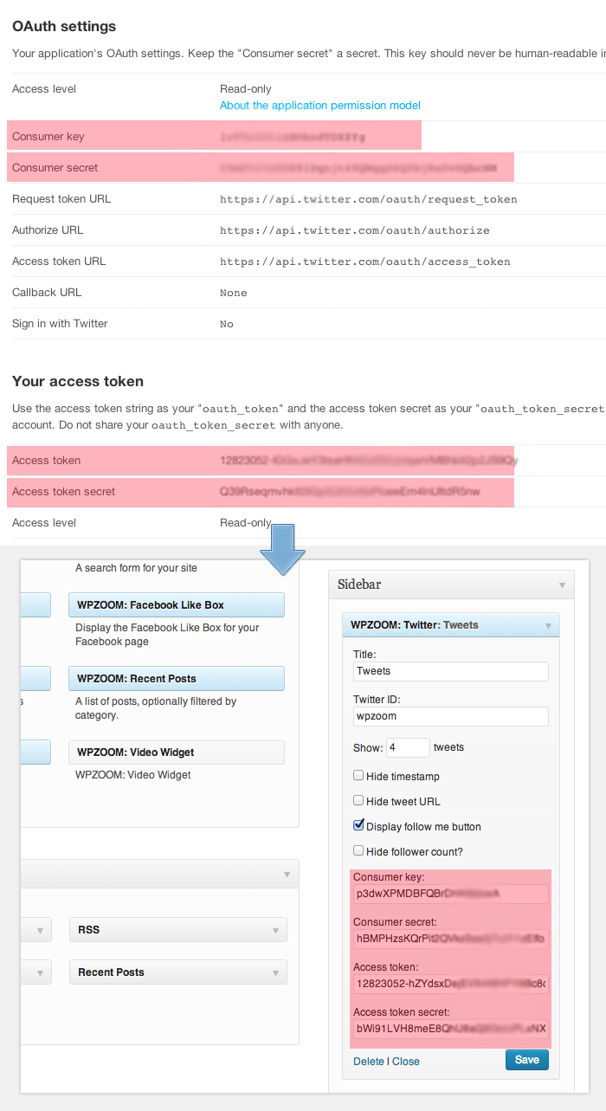Select the WPZOOM: Facebook Like Box widget
Screen dimensions: 606x1111
177,605
